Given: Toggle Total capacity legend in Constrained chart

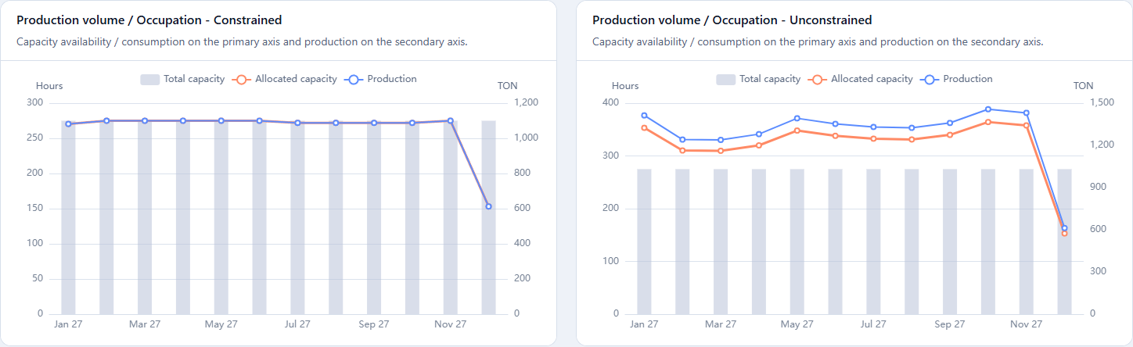Looking at the screenshot, I should 182,79.
